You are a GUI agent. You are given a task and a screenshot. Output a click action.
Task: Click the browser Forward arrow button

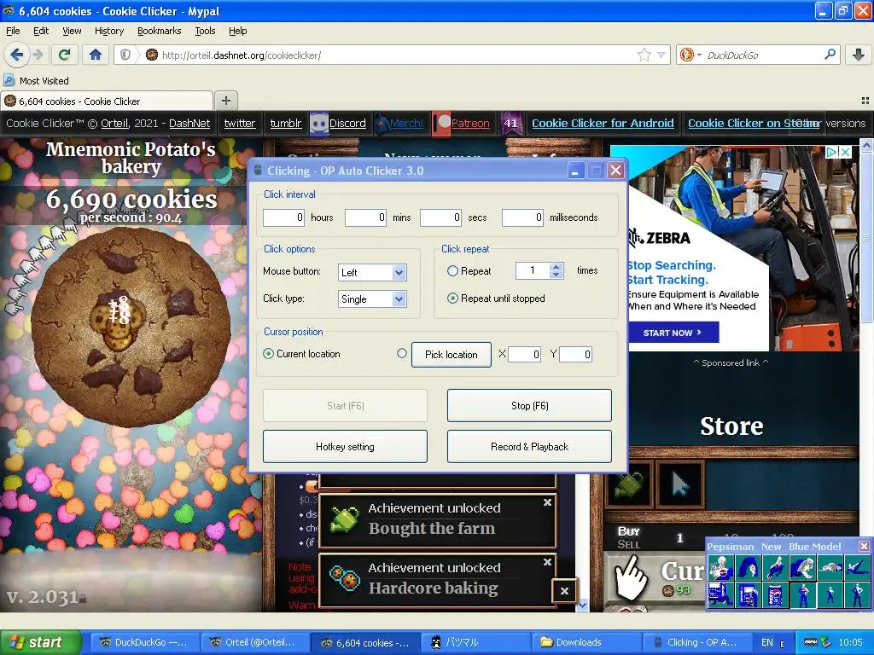coord(38,55)
